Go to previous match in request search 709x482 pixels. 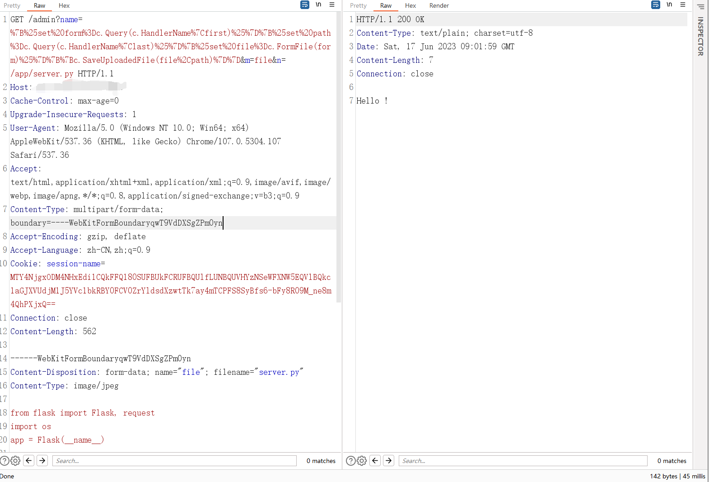pyautogui.click(x=29, y=461)
